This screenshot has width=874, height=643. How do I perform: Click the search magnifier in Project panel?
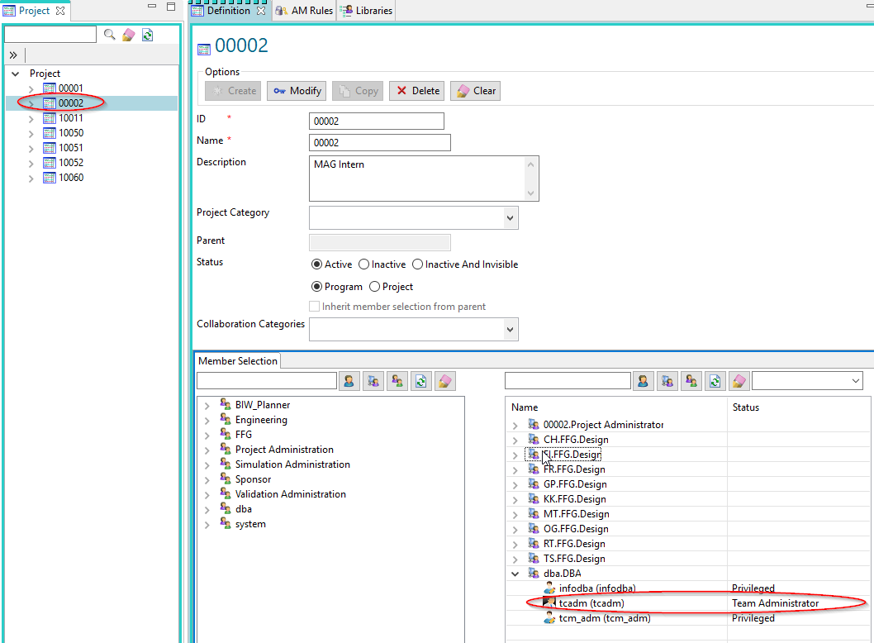point(109,35)
